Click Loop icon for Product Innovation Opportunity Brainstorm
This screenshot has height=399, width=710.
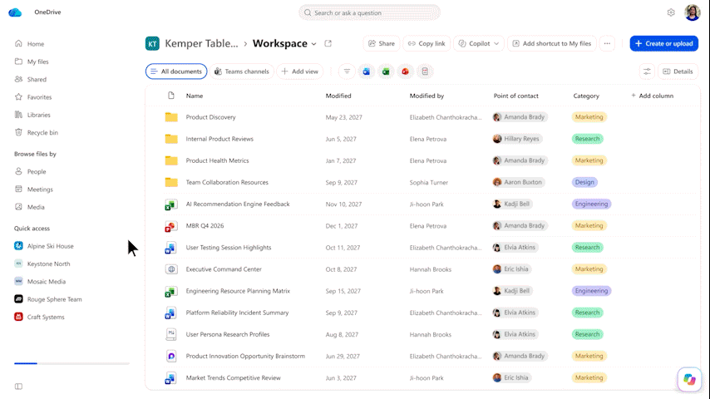(171, 357)
